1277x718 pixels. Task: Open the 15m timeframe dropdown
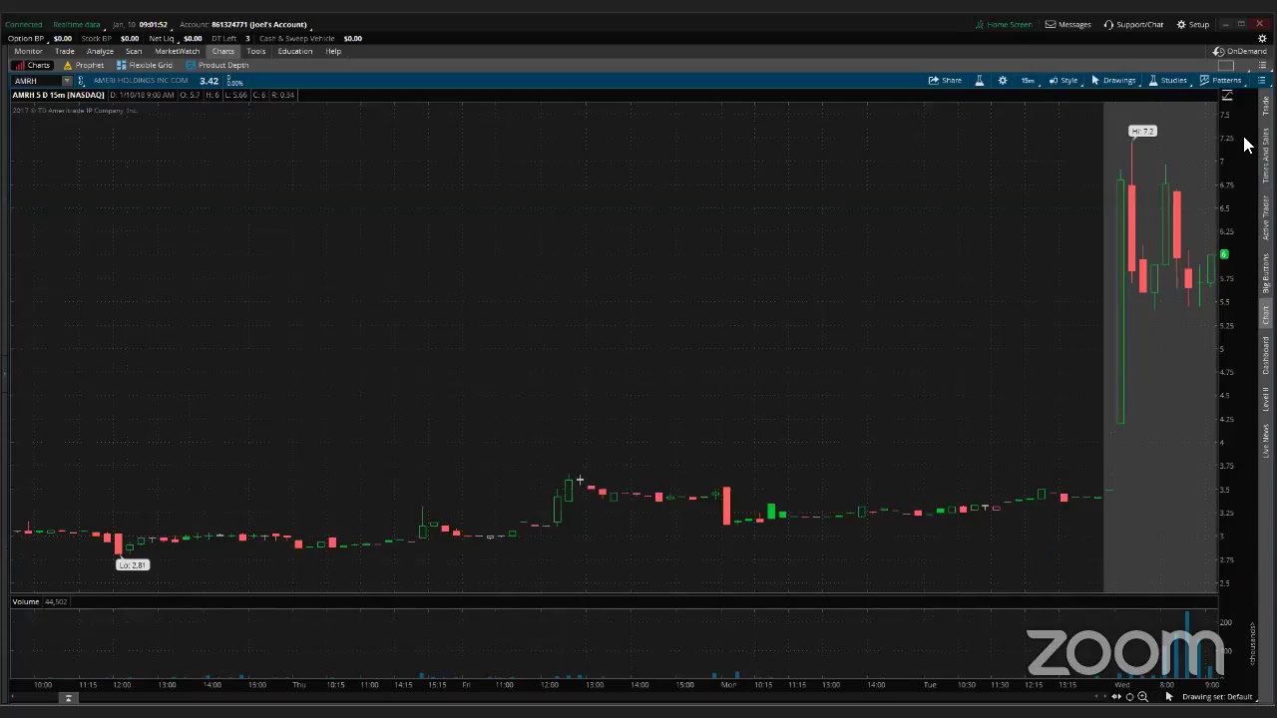pos(1028,80)
